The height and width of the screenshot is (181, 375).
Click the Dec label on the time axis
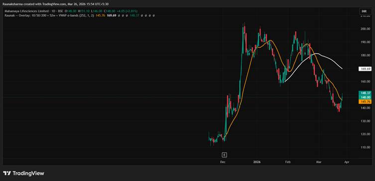click(x=223, y=162)
